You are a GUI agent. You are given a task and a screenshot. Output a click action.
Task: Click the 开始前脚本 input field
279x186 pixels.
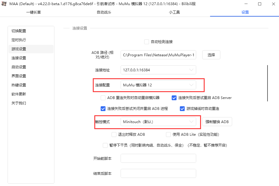pyautogui.click(x=158, y=158)
